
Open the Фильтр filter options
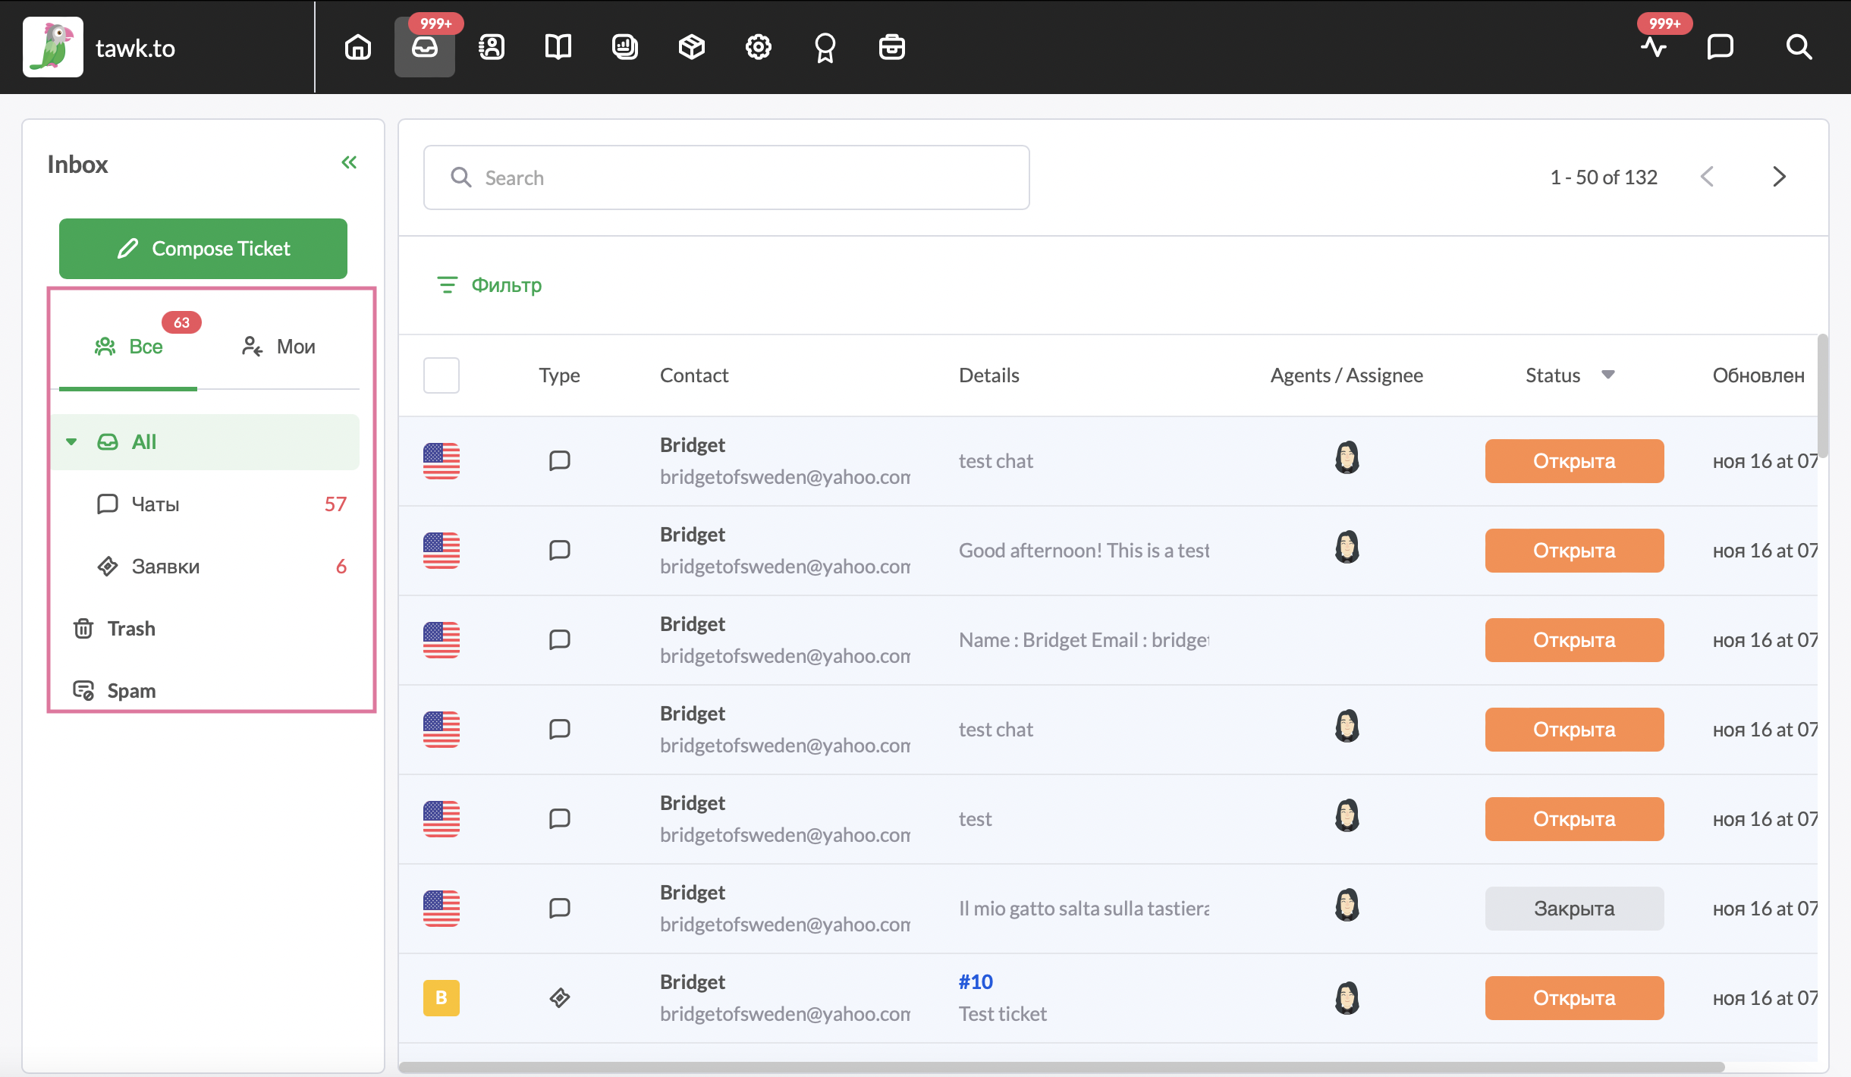point(490,285)
